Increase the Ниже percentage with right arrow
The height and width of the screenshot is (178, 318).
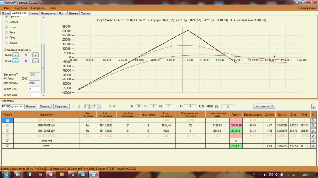pyautogui.click(x=35, y=61)
